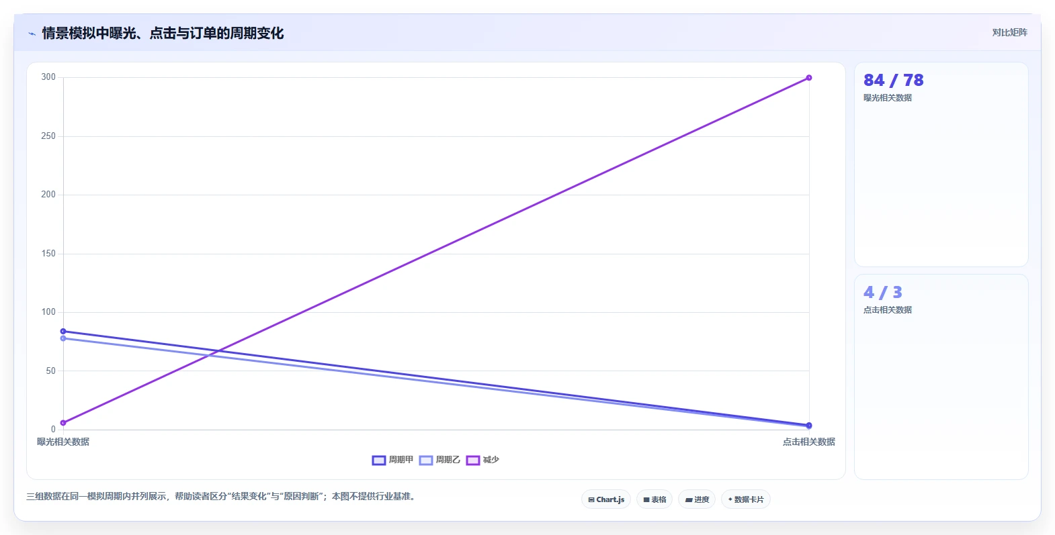The width and height of the screenshot is (1055, 535).
Task: Click the 300 y-axis tick label
Action: click(48, 77)
